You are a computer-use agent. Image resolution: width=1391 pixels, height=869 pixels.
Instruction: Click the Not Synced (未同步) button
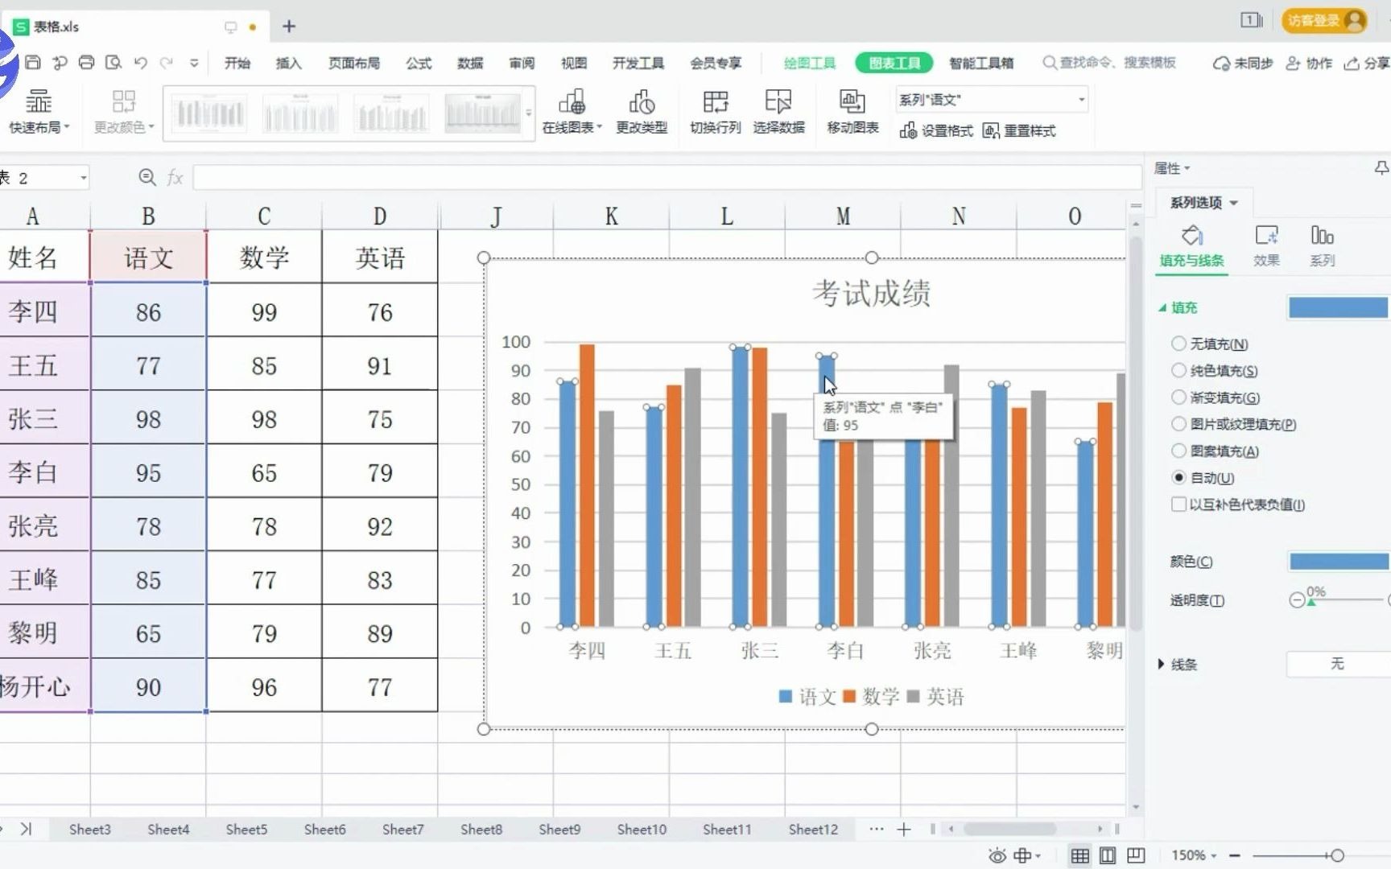pyautogui.click(x=1243, y=63)
